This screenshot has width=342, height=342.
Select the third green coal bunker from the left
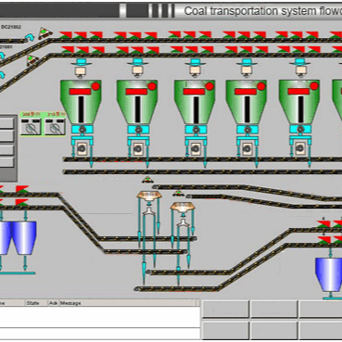click(195, 102)
